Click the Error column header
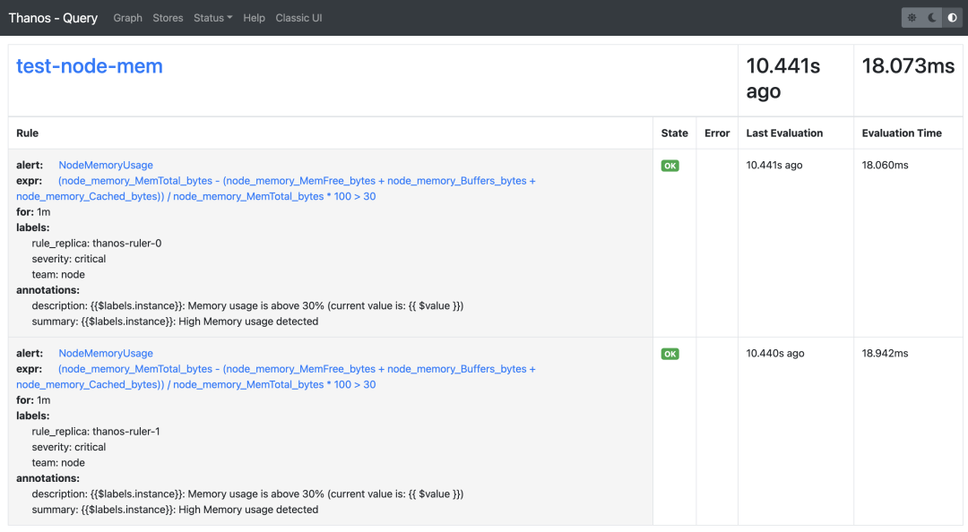Screen dimensions: 968x532 (x=717, y=133)
